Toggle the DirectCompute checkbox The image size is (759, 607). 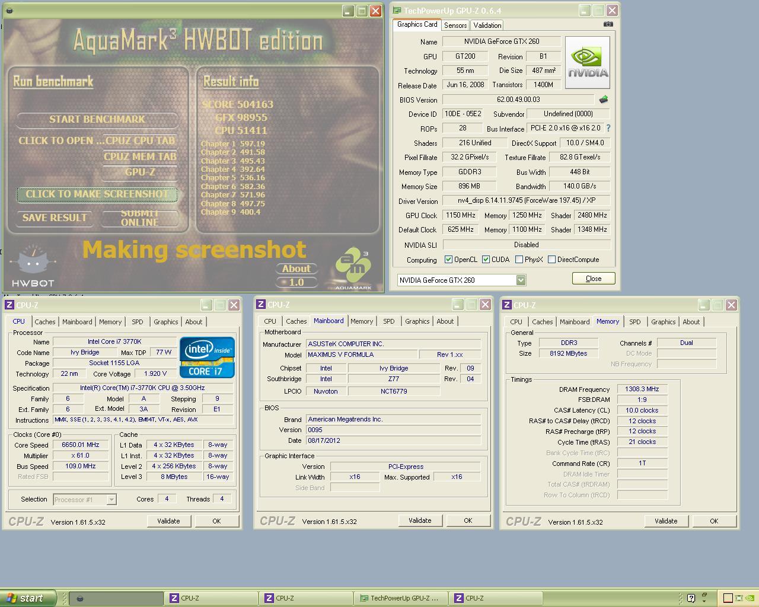(x=552, y=260)
